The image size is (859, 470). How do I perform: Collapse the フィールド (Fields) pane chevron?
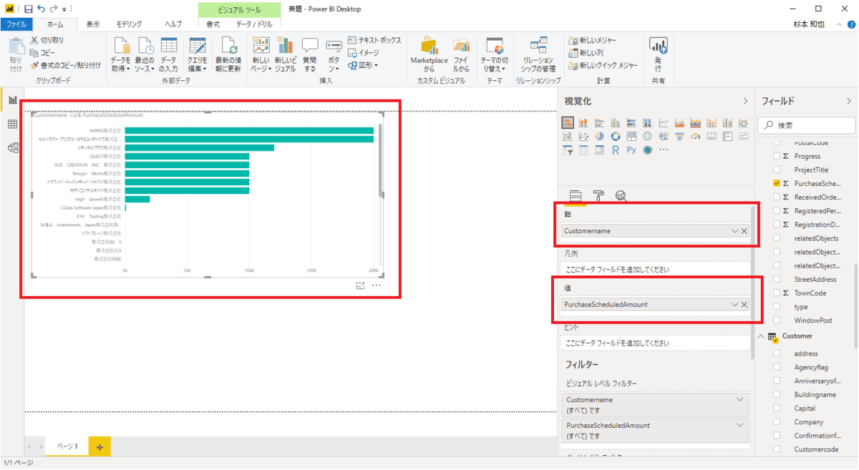tap(850, 102)
